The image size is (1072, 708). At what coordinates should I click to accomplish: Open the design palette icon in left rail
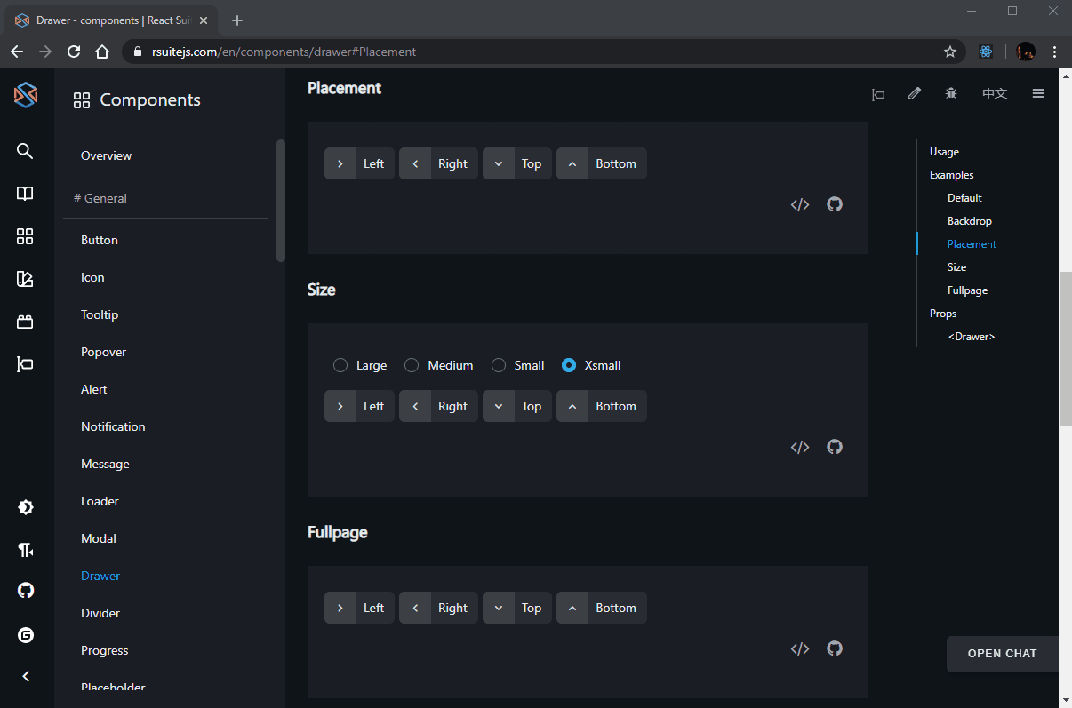25,279
